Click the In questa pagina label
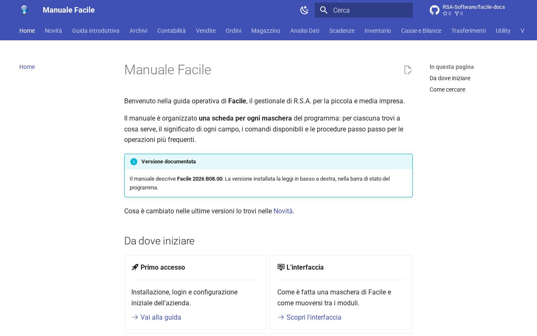The height and width of the screenshot is (336, 537). [452, 67]
